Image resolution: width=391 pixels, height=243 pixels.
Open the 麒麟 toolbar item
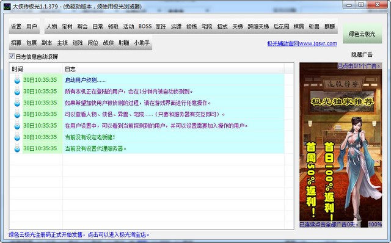tap(329, 26)
